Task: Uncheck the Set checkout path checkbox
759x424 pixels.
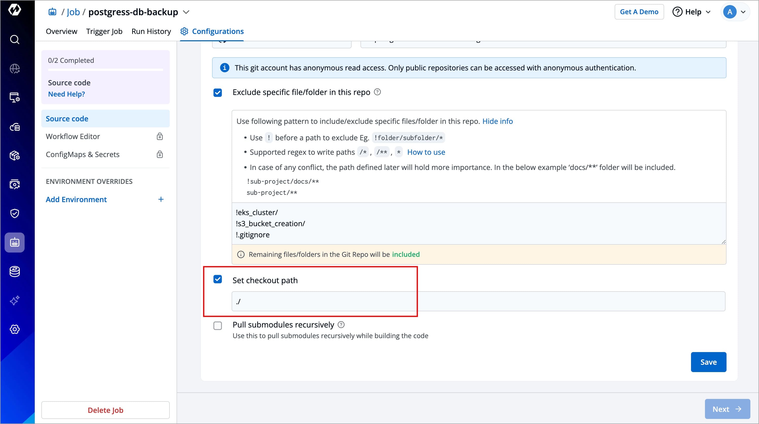Action: pyautogui.click(x=217, y=279)
